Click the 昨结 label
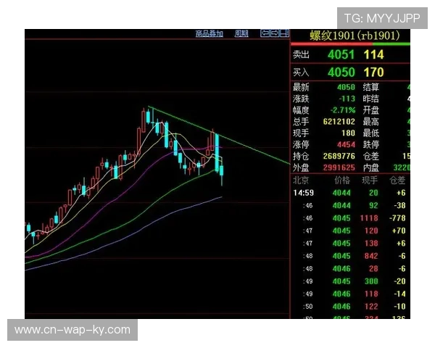The image size is (435, 348). (371, 99)
